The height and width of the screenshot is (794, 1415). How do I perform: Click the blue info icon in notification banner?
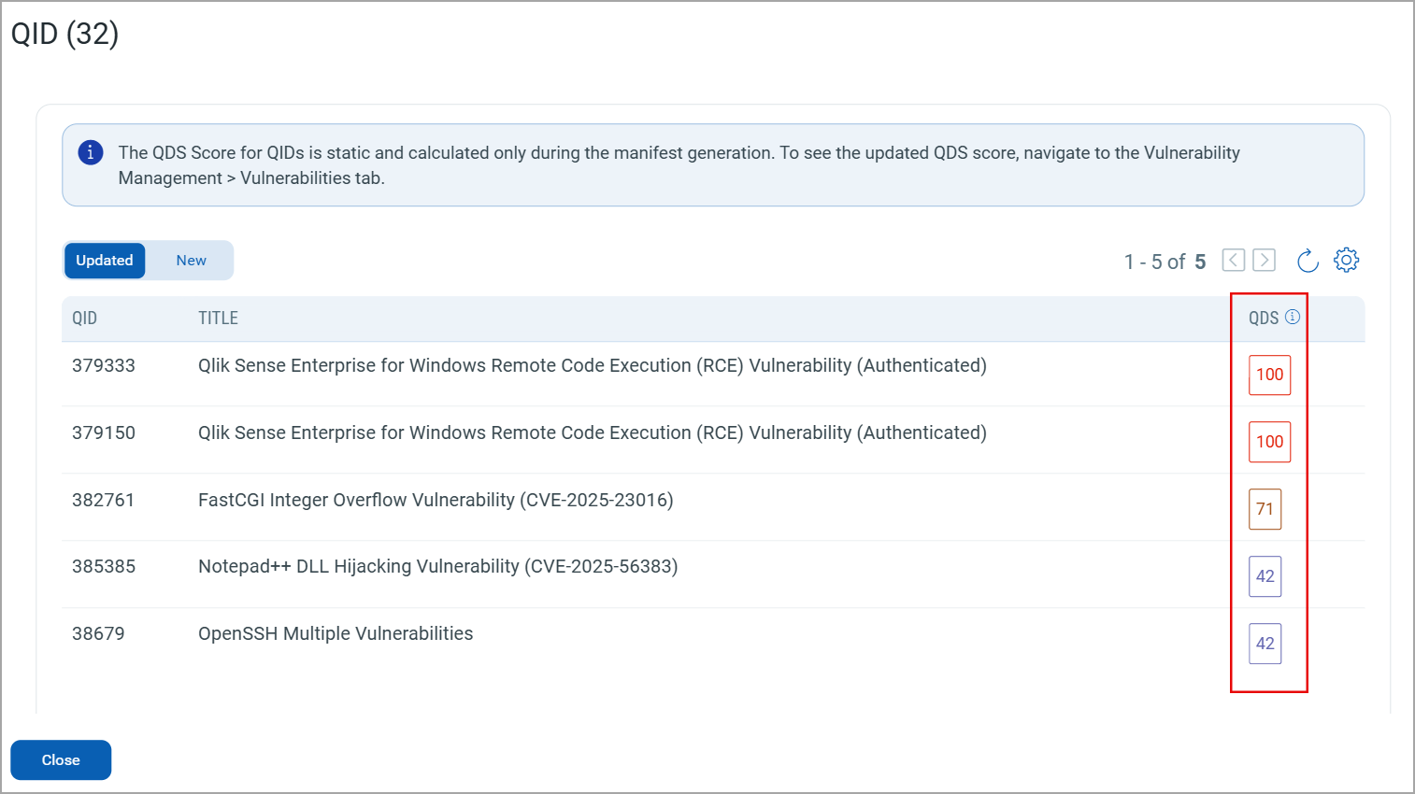90,152
